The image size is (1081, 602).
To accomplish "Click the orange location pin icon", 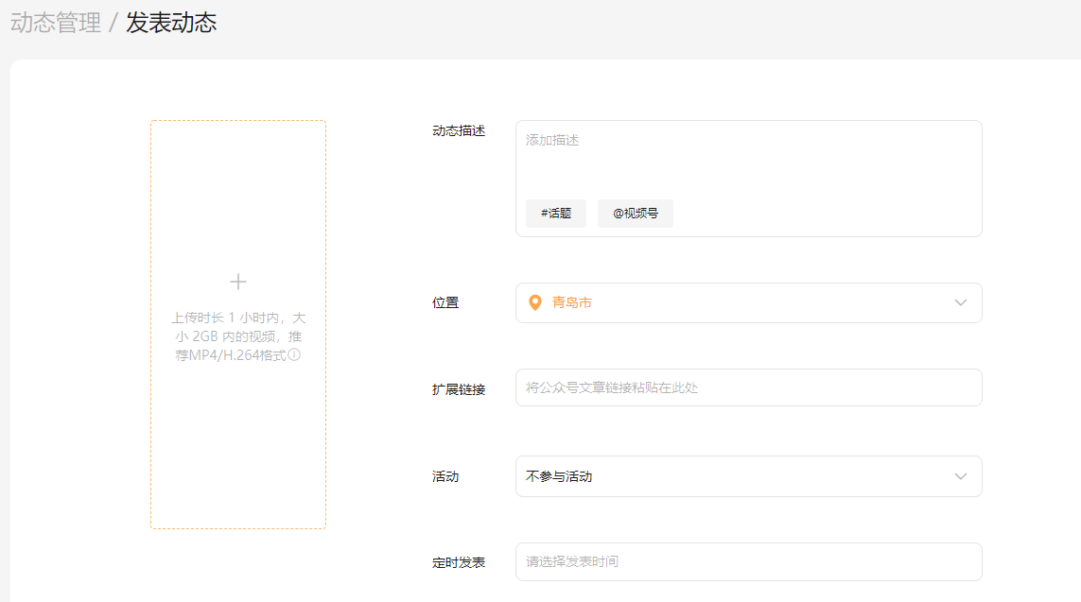I will 534,302.
